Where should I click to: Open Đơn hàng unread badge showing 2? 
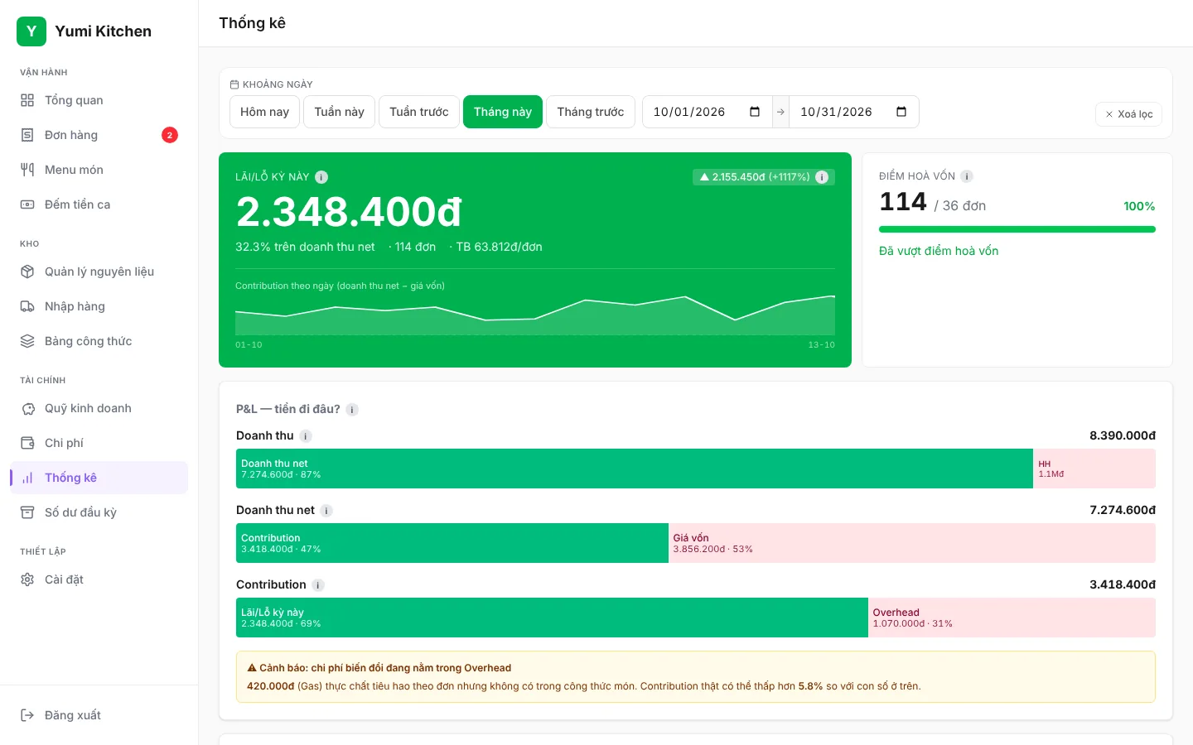(170, 135)
